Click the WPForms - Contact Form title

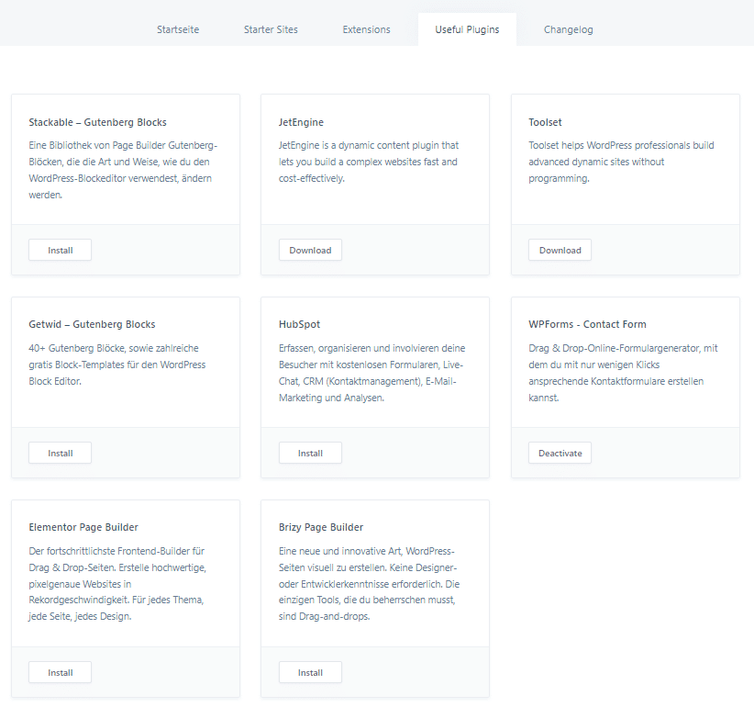587,324
